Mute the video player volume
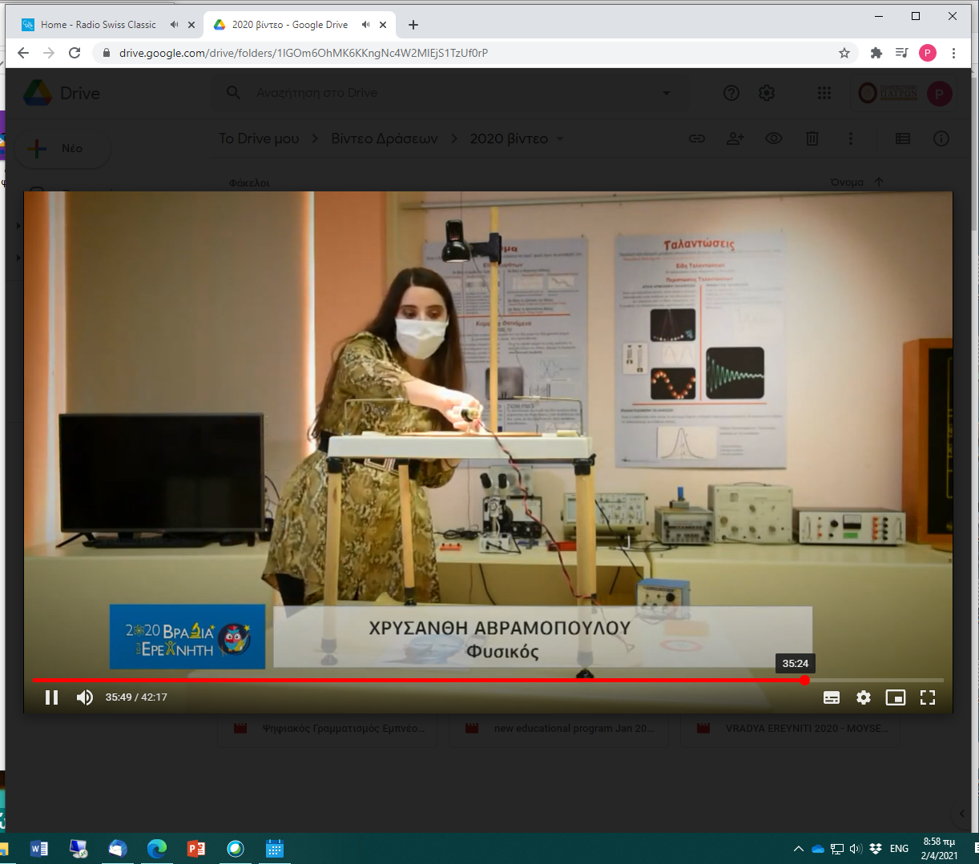 point(85,697)
